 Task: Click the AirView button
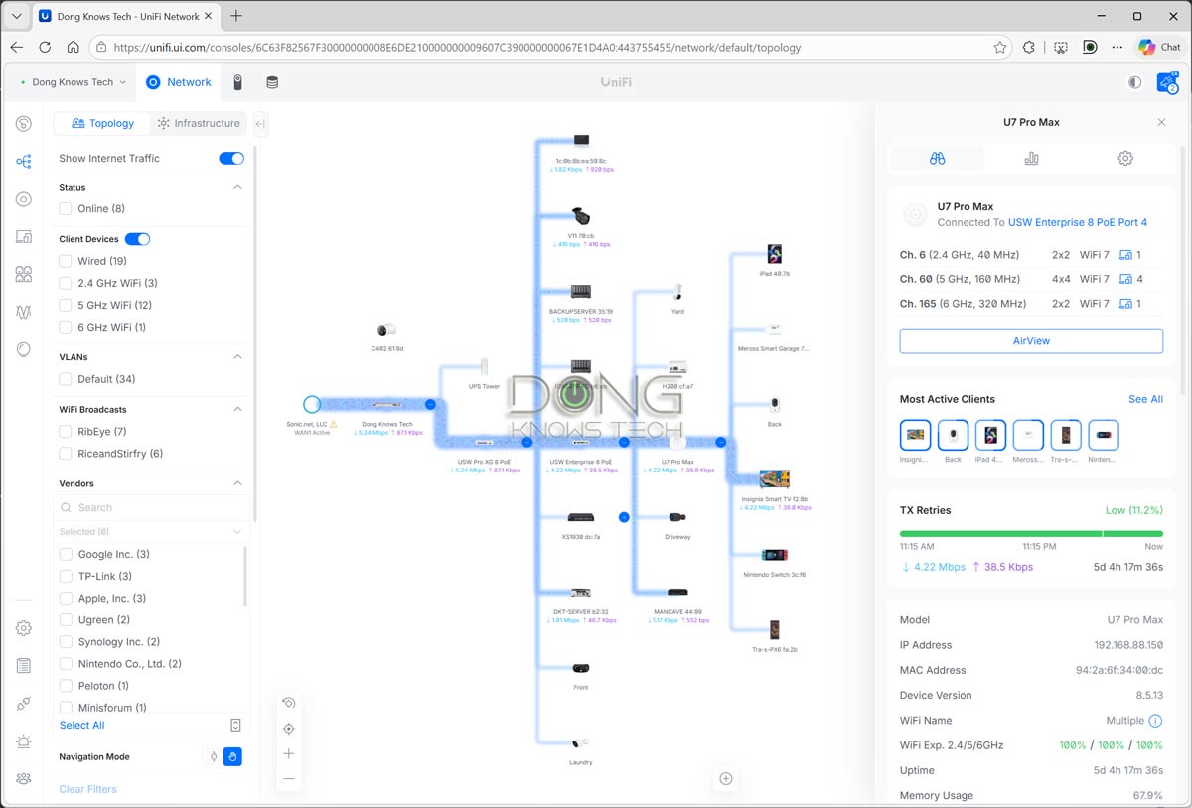tap(1031, 340)
